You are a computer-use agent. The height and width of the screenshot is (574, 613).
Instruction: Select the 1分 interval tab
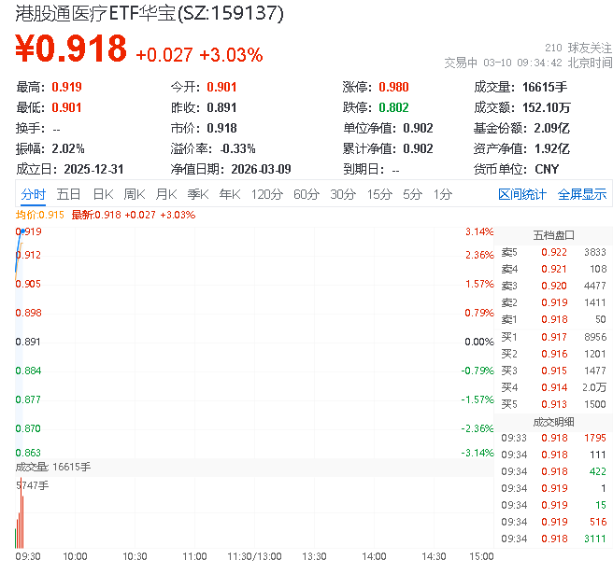(x=442, y=194)
